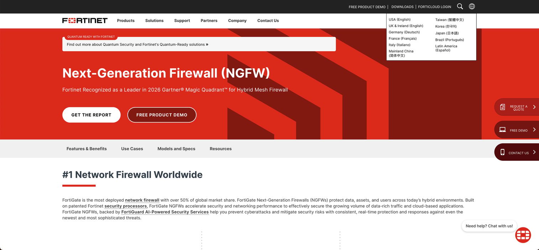Switch to Use Cases tab
539x250 pixels.
click(x=132, y=149)
